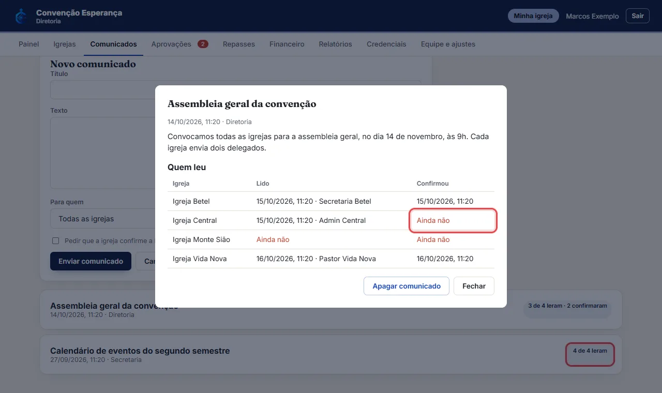The image size is (662, 393).
Task: Toggle the 'Pedir que a igreja confirme' checkbox
Action: coord(56,240)
